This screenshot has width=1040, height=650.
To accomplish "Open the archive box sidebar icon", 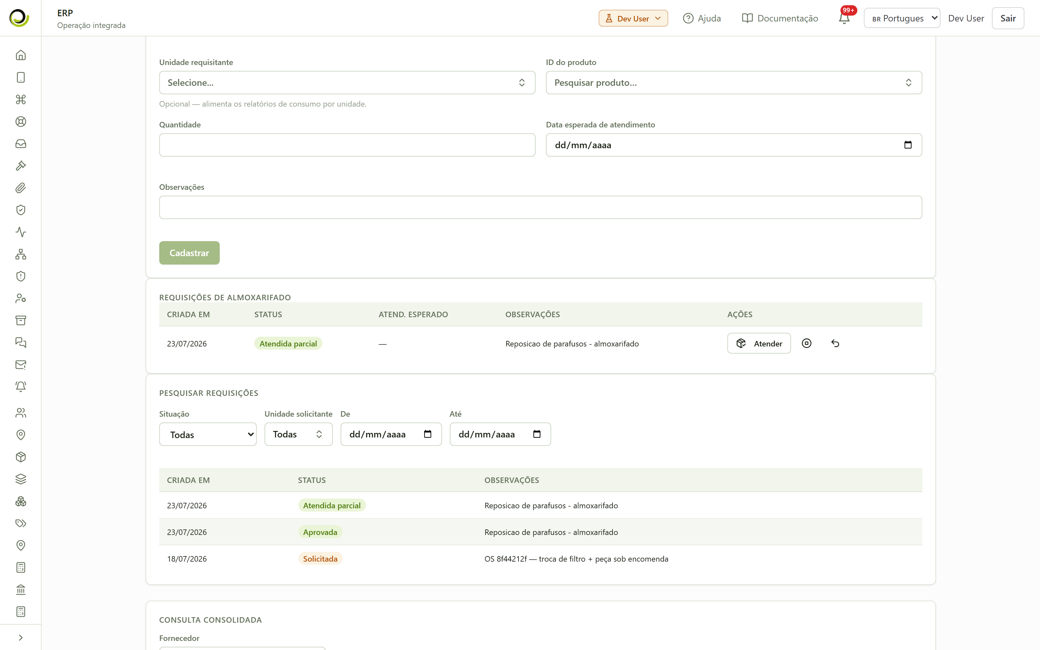I will (x=20, y=320).
